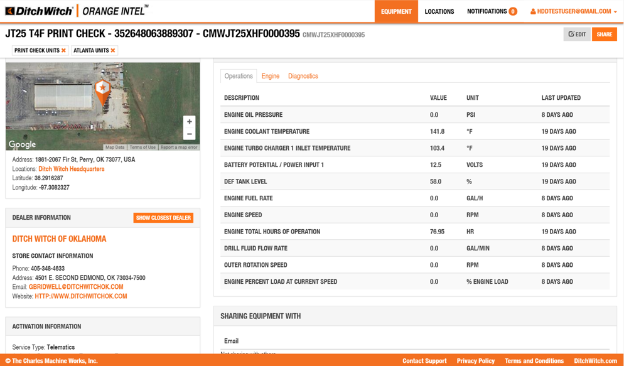
Task: Click the Activation Information heading
Action: point(46,326)
